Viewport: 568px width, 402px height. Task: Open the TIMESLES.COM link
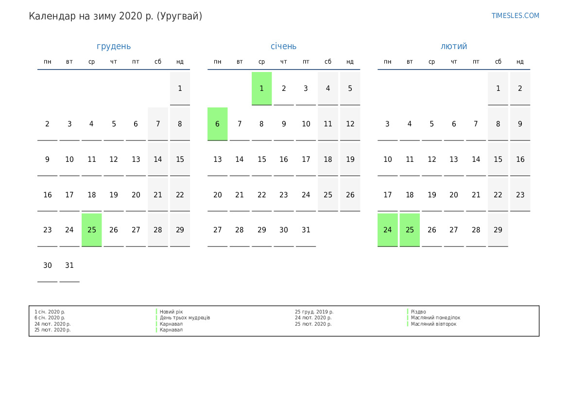click(x=515, y=16)
